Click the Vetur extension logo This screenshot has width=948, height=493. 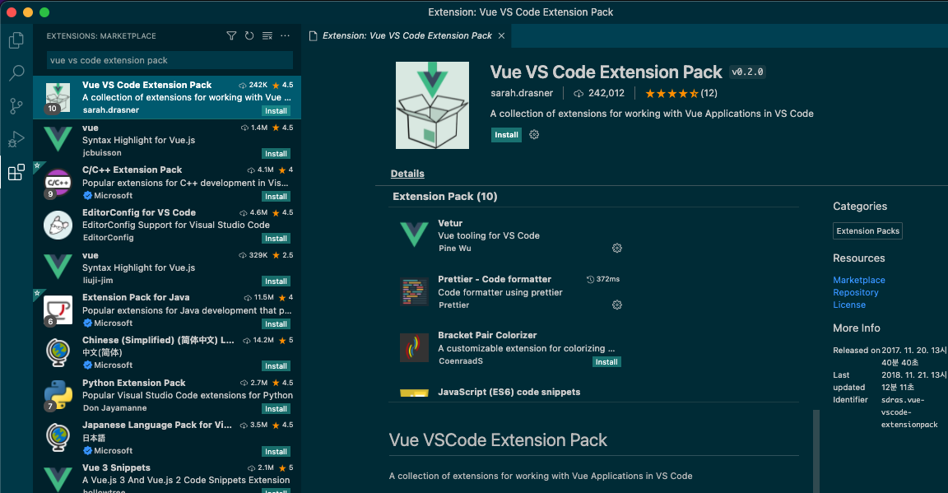[414, 235]
